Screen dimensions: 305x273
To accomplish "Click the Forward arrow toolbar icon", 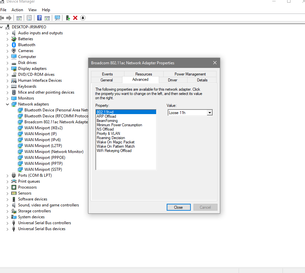I will (9, 18).
